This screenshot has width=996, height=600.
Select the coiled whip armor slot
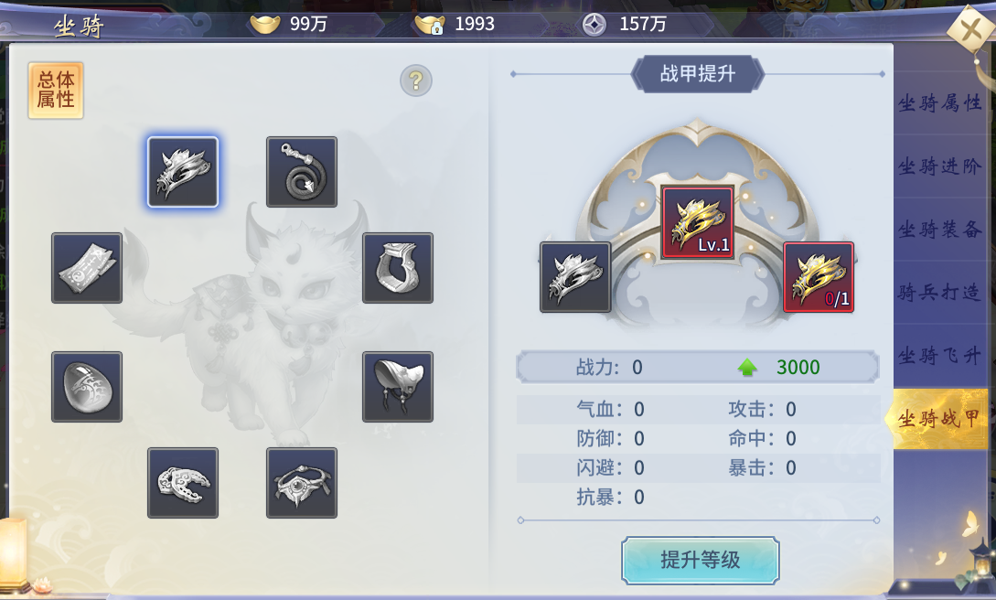click(302, 171)
